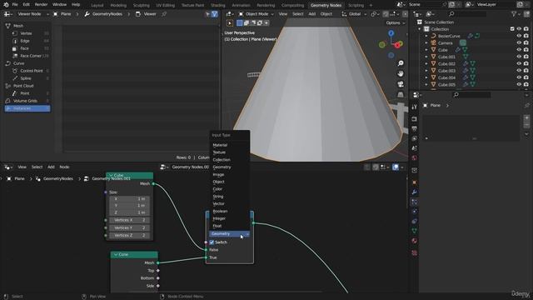Click the outliner search magnifier icon
This screenshot has width=533, height=300.
click(x=451, y=14)
